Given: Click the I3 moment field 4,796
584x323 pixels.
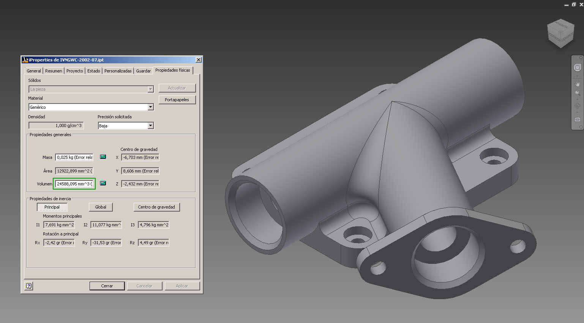Looking at the screenshot, I should tap(153, 225).
